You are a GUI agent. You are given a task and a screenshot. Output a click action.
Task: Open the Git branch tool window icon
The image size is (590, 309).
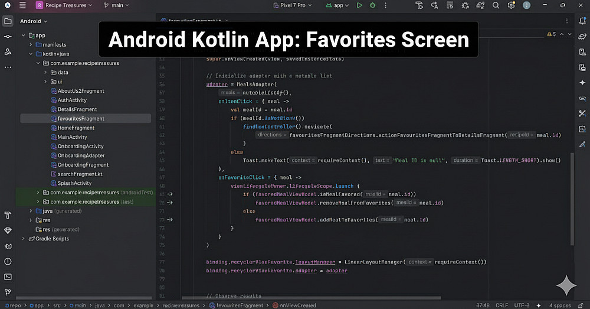point(8,292)
